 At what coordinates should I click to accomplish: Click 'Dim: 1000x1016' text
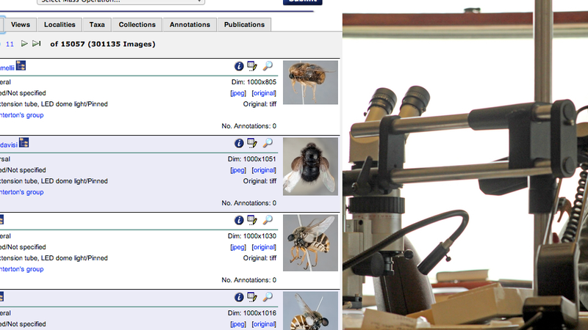(x=252, y=313)
